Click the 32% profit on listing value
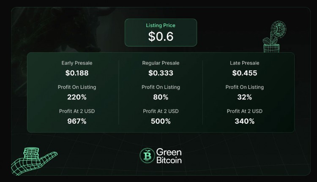 pos(245,97)
